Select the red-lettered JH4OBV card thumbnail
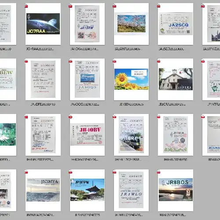220x220 pixels. point(87,135)
